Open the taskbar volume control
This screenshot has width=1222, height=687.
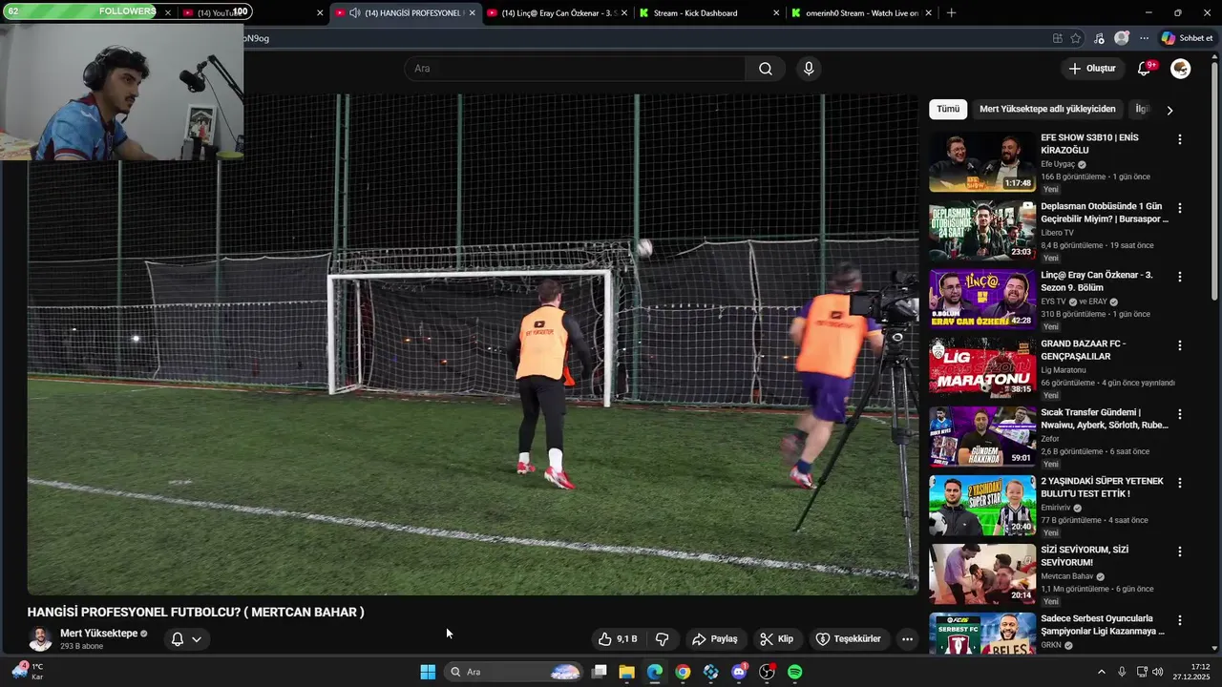pyautogui.click(x=1157, y=672)
